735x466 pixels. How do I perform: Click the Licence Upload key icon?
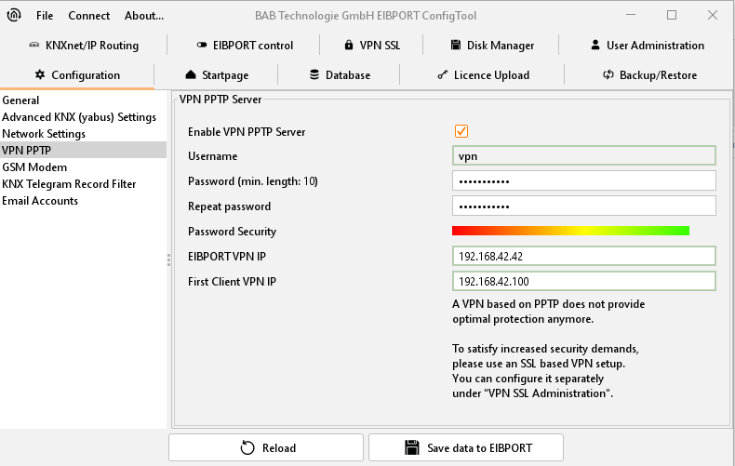click(442, 74)
